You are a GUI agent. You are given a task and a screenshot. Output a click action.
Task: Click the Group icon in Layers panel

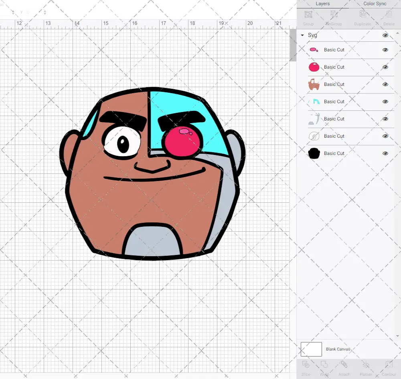[308, 14]
